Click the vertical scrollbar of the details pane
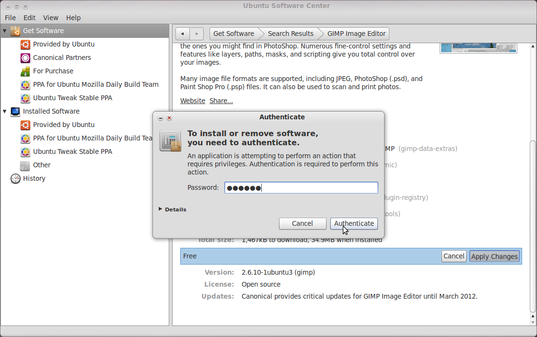The height and width of the screenshot is (337, 537). [533, 226]
